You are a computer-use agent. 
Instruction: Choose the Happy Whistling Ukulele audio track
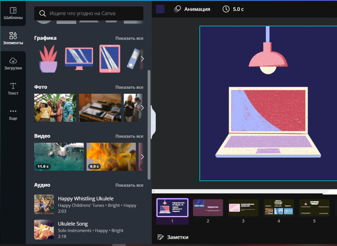click(86, 199)
